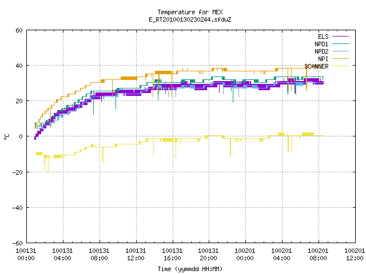366x274 pixels.
Task: Click the purple ELS legend line sample
Action: (340, 37)
